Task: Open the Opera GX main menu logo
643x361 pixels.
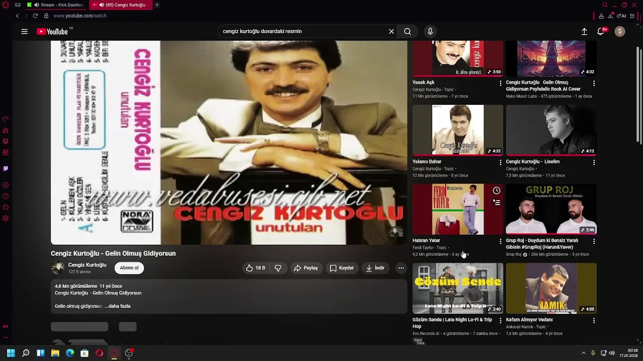Action: point(5,5)
